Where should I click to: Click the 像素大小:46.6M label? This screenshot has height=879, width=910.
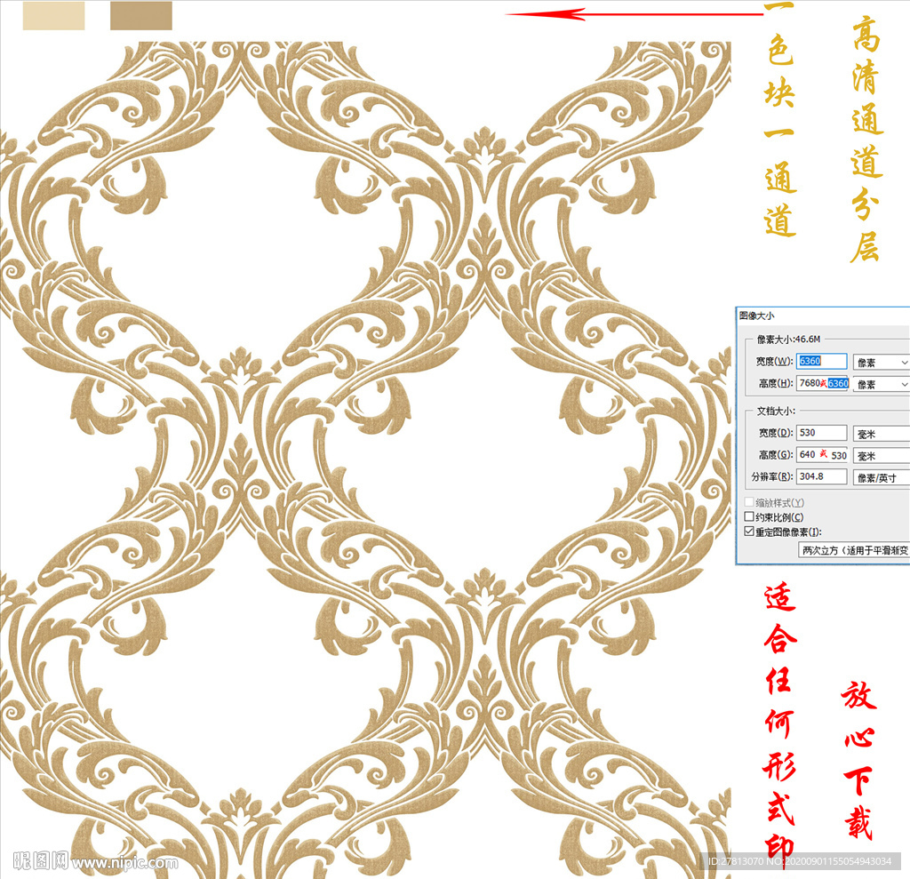point(788,339)
